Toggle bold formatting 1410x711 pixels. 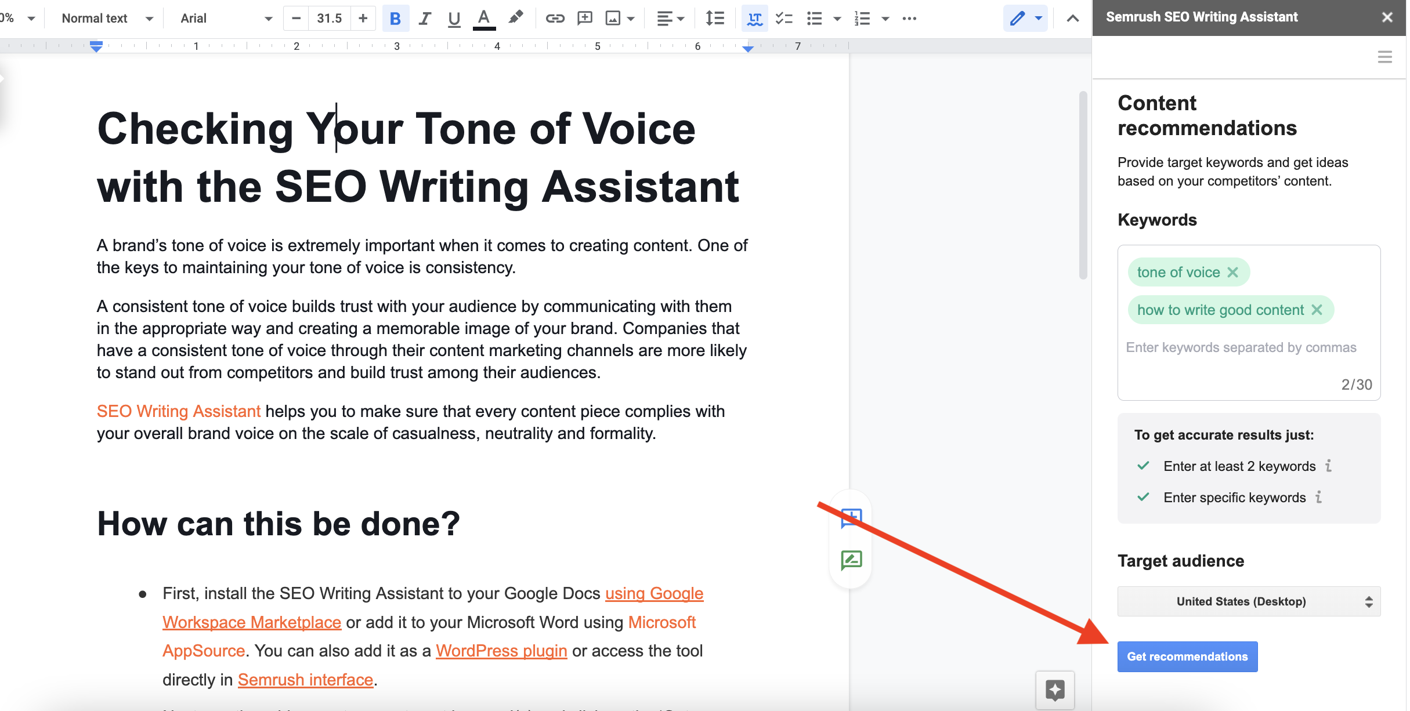tap(395, 19)
